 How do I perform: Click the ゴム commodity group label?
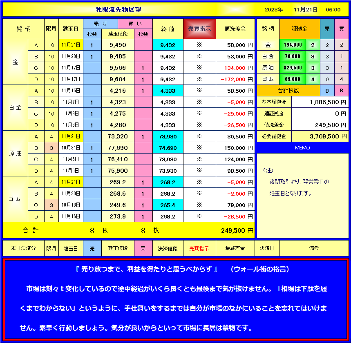click(x=15, y=199)
